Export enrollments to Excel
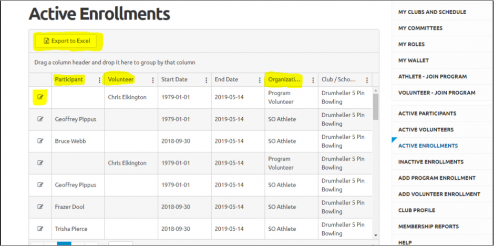 (x=66, y=41)
